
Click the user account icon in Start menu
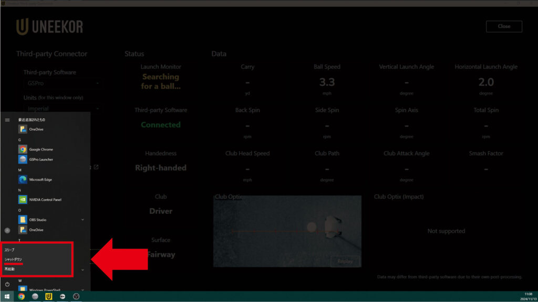[x=7, y=230]
